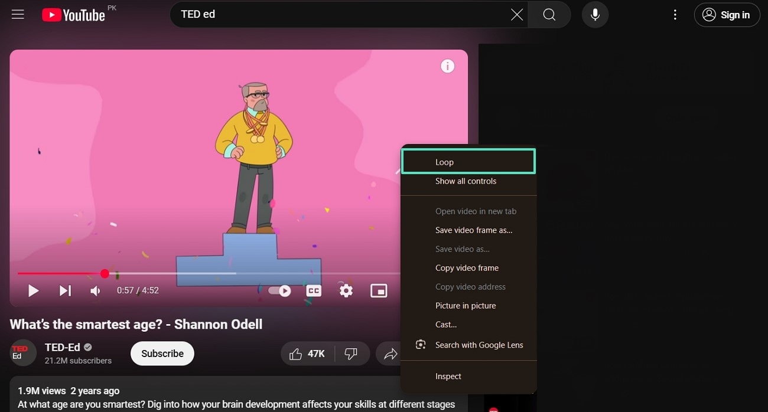Clear the search box text
Image resolution: width=768 pixels, height=412 pixels.
click(x=517, y=15)
